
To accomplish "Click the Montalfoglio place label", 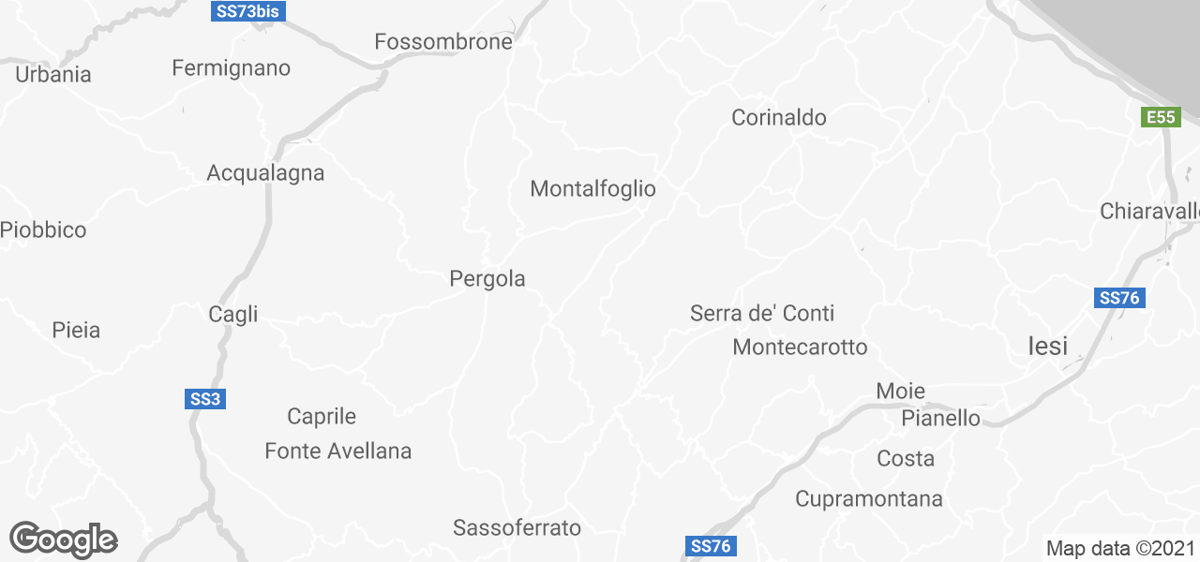I will coord(593,188).
